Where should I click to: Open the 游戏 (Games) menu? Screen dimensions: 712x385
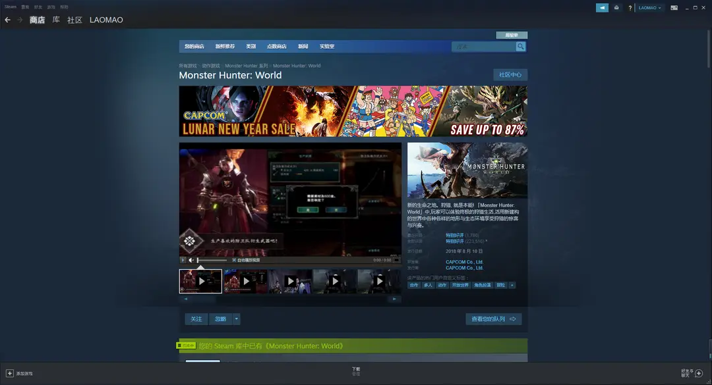pos(51,7)
